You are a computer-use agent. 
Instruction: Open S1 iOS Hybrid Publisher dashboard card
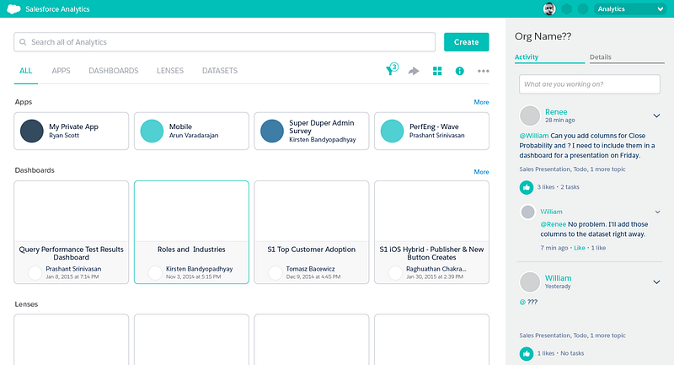pyautogui.click(x=431, y=232)
